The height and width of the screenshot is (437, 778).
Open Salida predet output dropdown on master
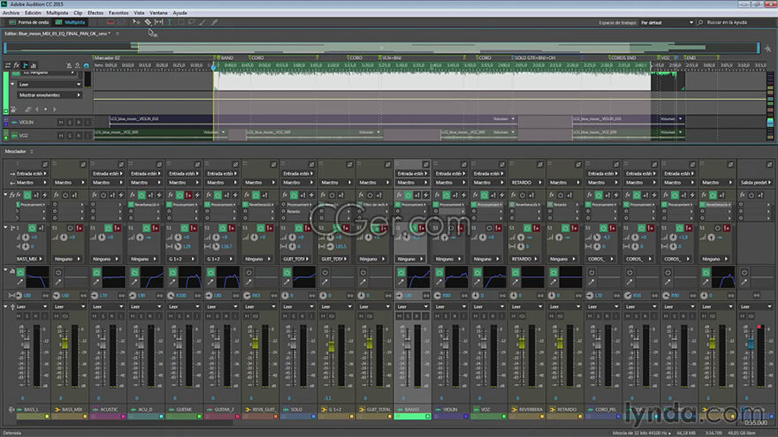click(x=756, y=183)
